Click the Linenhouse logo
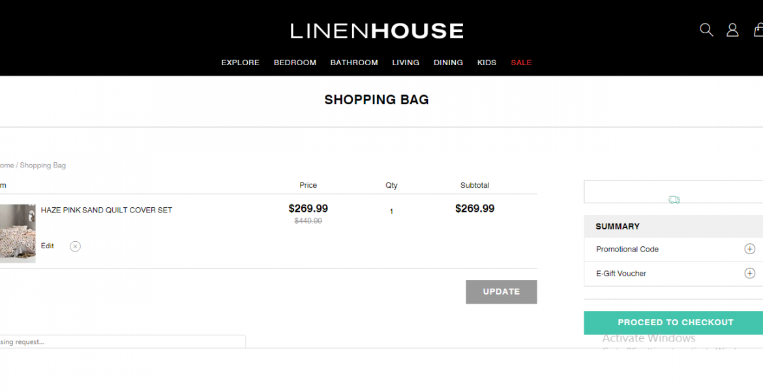The height and width of the screenshot is (391, 763). pyautogui.click(x=377, y=31)
